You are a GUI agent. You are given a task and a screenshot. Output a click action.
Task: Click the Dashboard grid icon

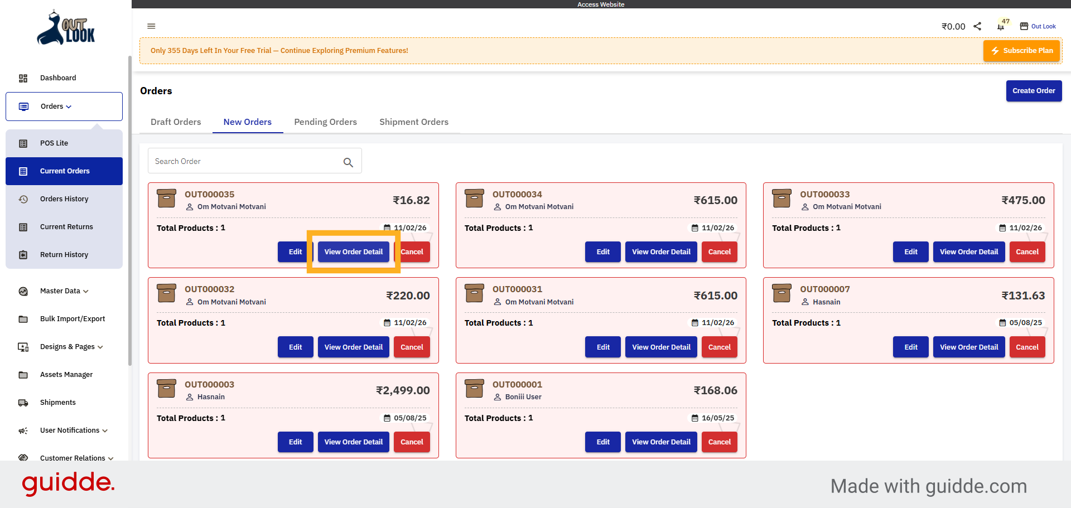(x=23, y=78)
